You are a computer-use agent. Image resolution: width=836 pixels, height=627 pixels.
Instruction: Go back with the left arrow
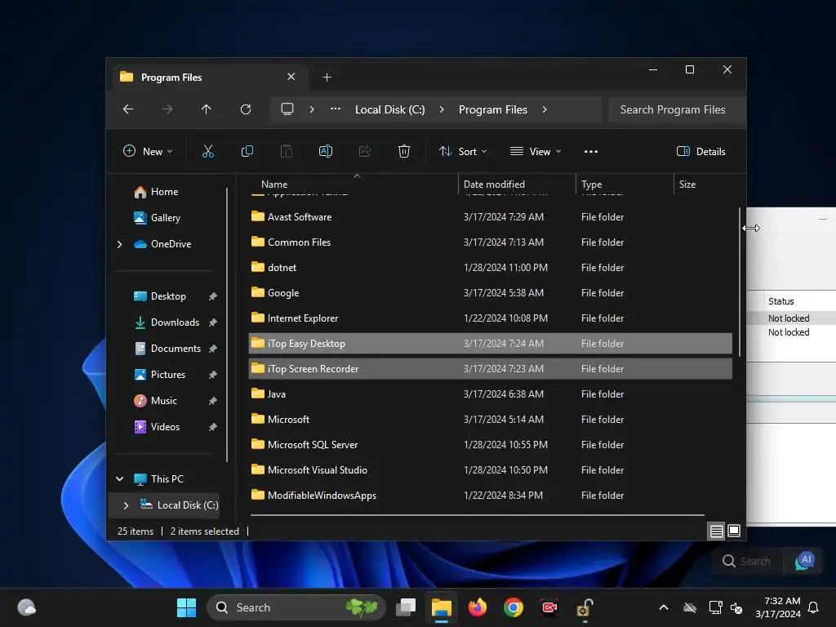point(128,109)
